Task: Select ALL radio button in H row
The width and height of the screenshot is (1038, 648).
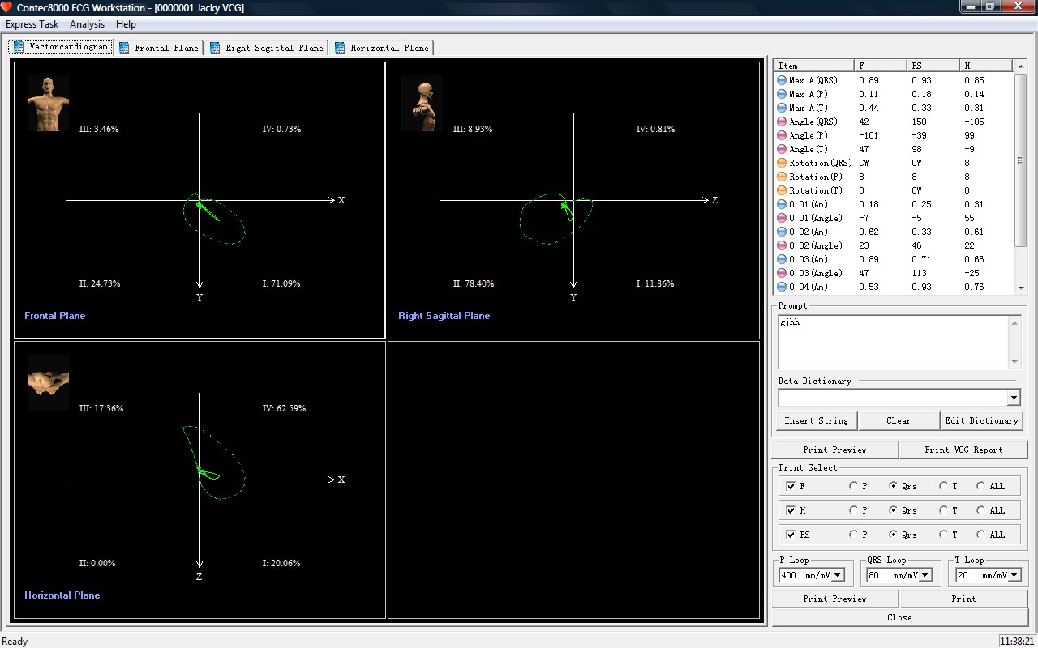Action: (981, 510)
